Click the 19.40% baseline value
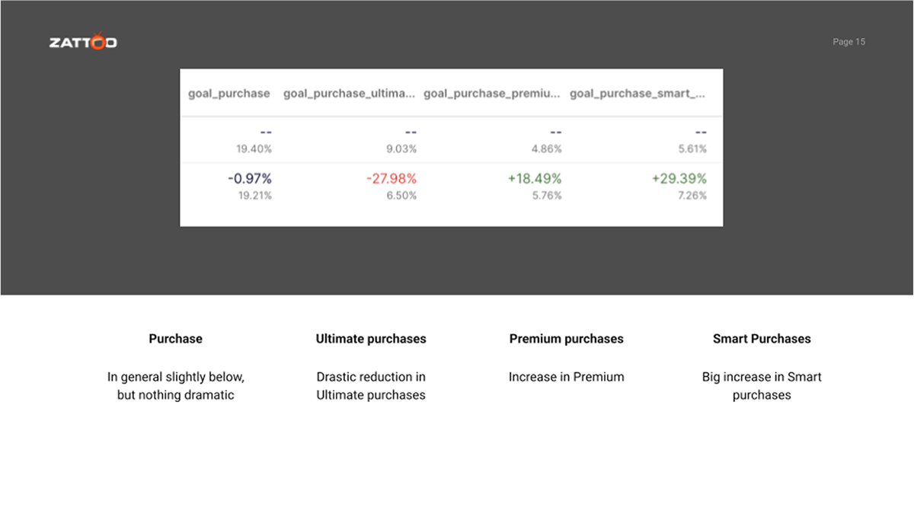Screen dimensions: 914x514 pos(254,149)
